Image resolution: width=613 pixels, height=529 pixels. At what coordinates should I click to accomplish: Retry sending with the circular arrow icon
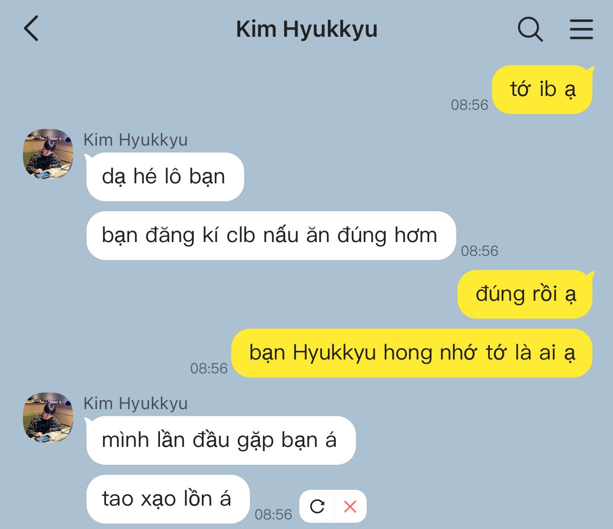click(x=317, y=506)
